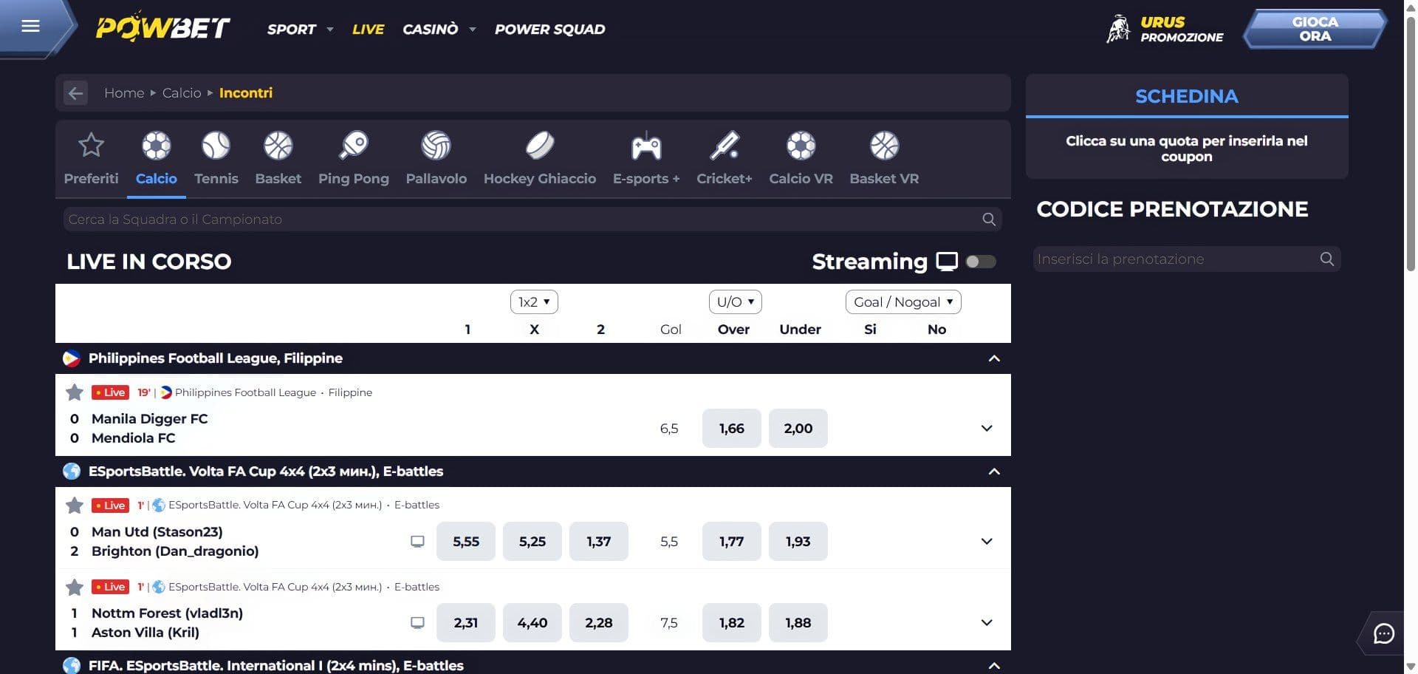
Task: Select the Calcio VR icon
Action: [x=801, y=145]
